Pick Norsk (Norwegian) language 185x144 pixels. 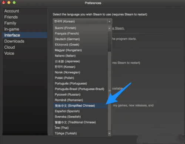(x=80, y=72)
